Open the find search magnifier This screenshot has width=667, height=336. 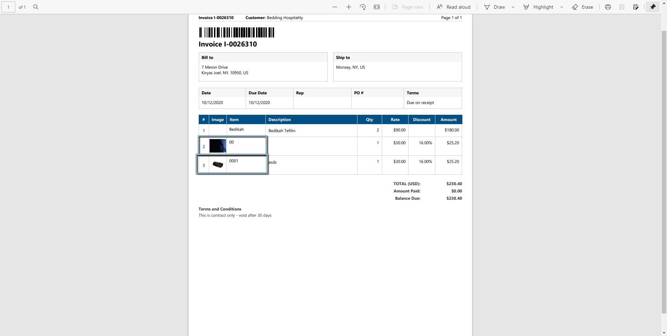[36, 7]
